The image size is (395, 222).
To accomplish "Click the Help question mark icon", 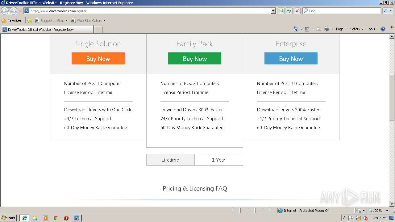I will tap(383, 29).
